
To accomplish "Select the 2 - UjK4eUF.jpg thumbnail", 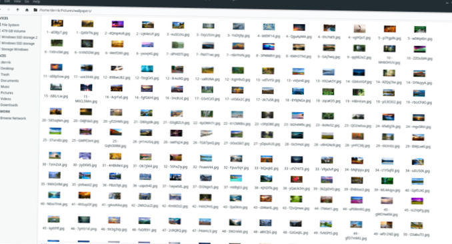I will click(147, 25).
